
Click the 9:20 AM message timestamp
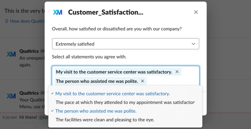(x=9, y=117)
